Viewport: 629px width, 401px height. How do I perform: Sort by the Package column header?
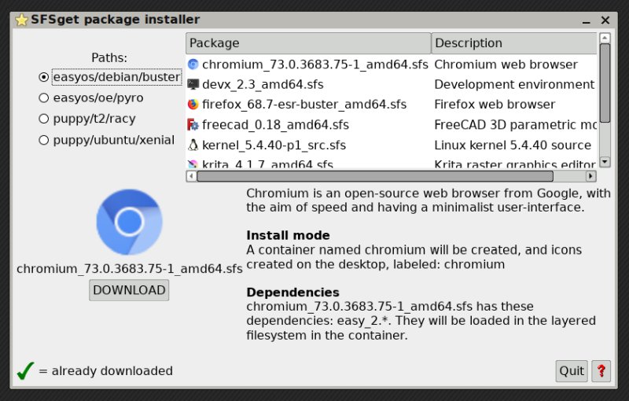[308, 43]
